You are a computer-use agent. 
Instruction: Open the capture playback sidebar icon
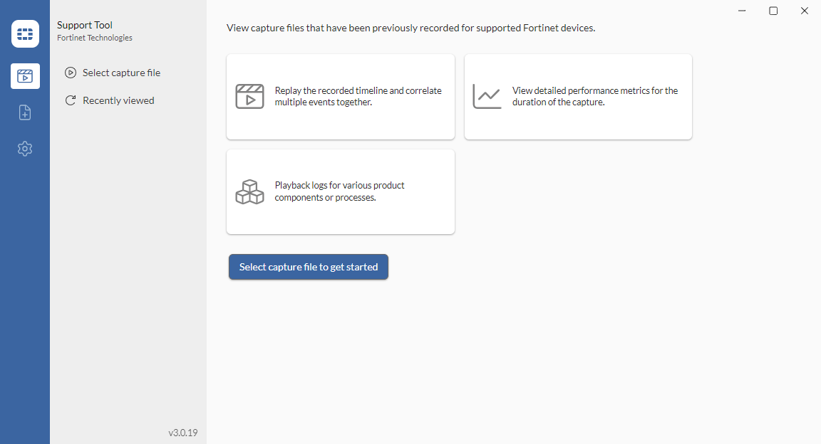[25, 75]
